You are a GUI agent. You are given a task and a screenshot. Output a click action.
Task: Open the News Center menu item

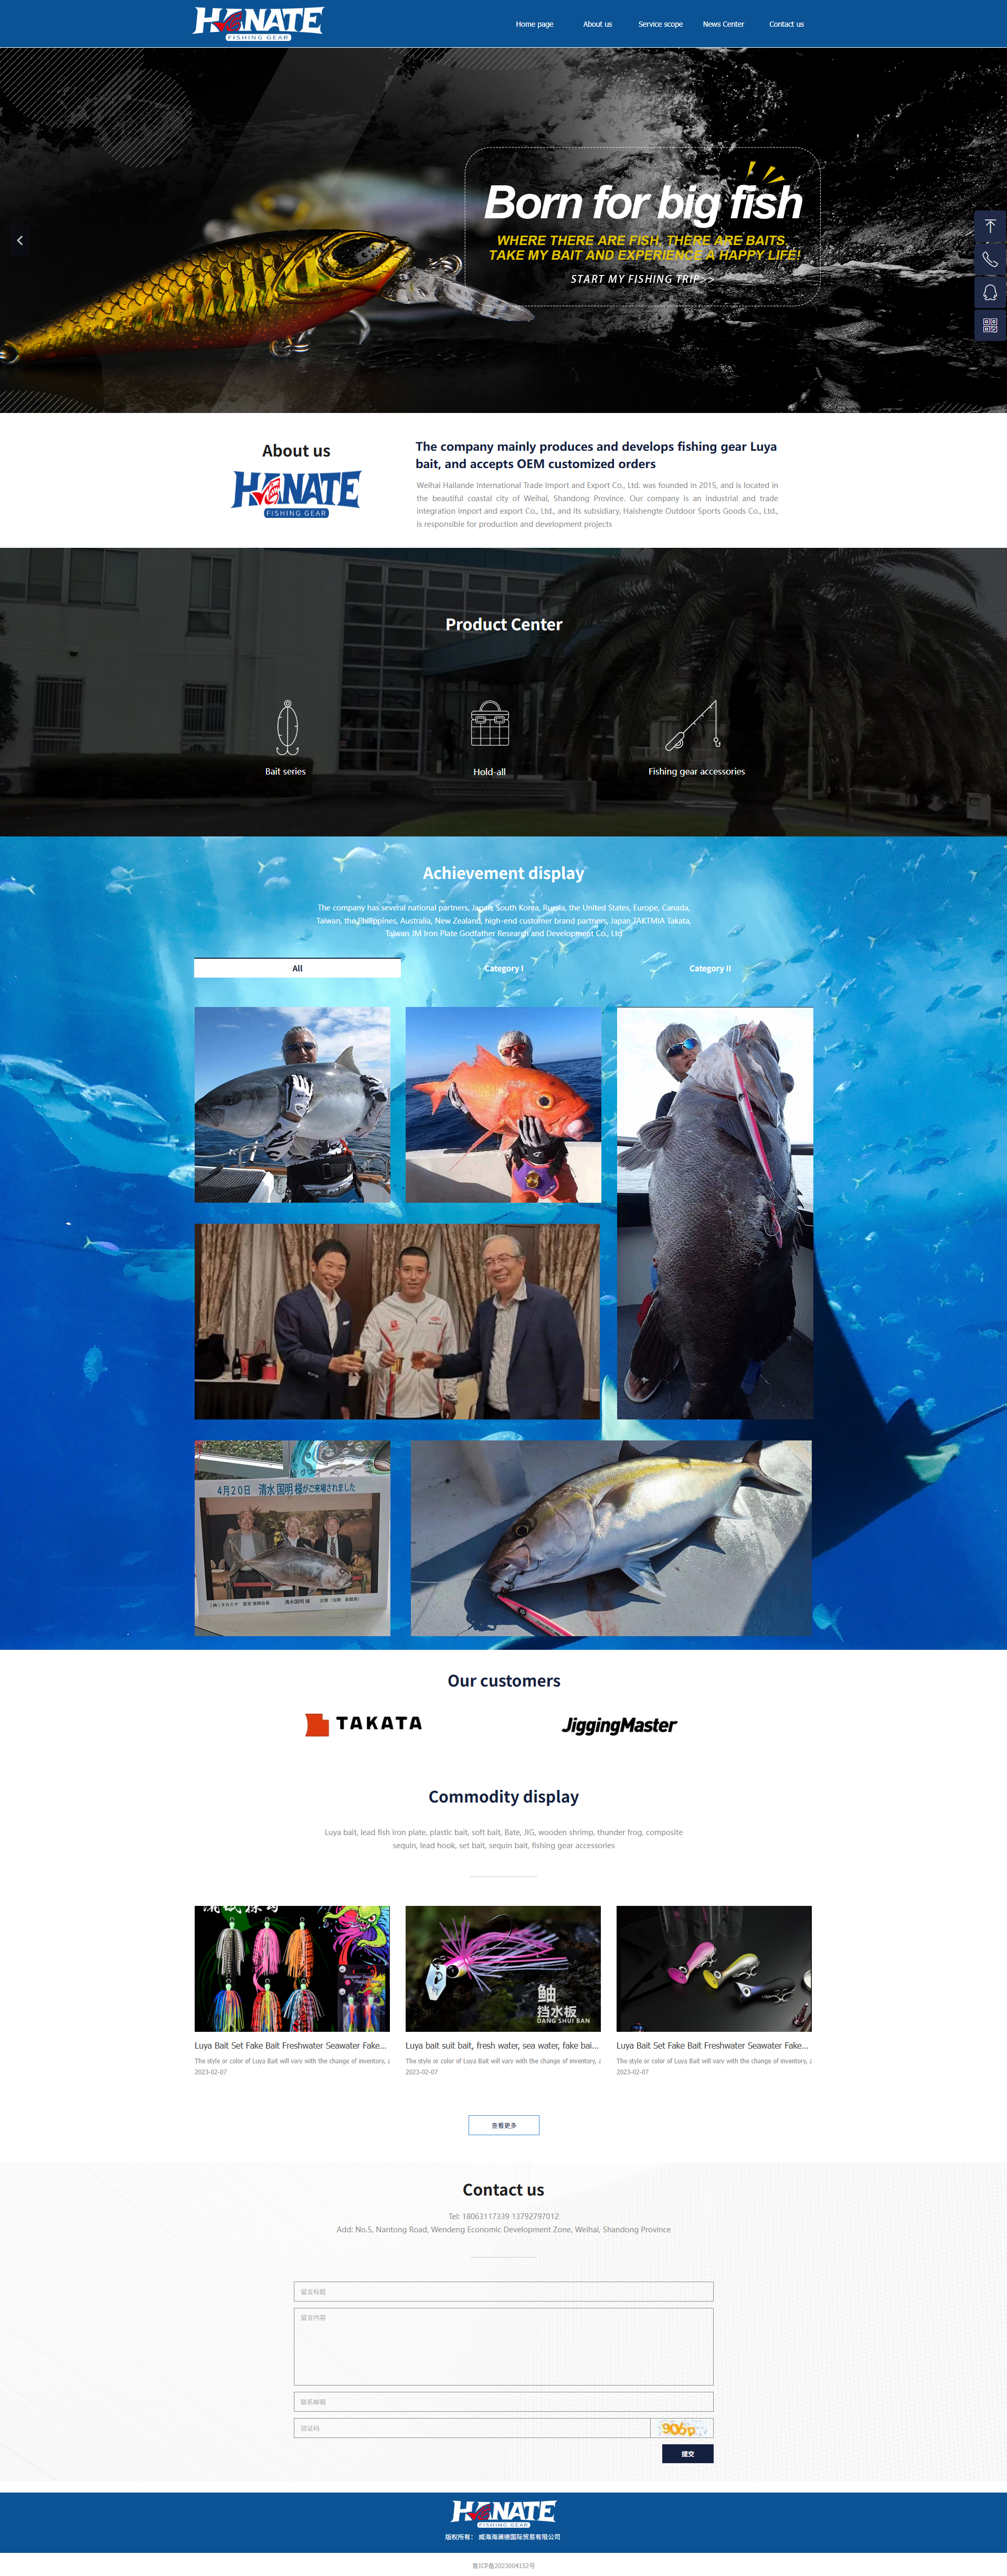[723, 24]
